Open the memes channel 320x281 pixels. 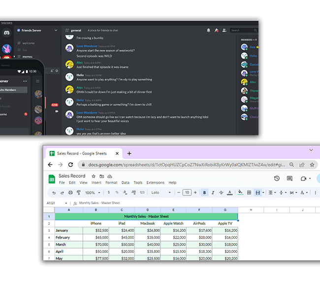pos(25,57)
